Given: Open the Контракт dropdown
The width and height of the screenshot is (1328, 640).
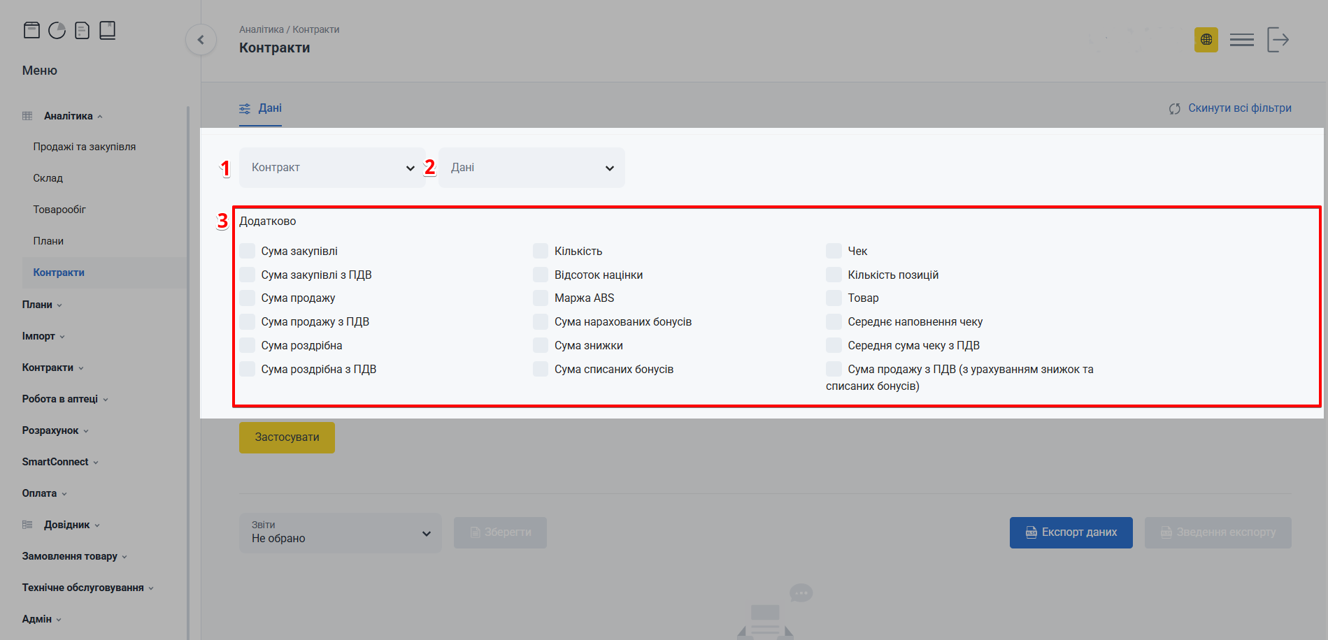Looking at the screenshot, I should pos(332,168).
